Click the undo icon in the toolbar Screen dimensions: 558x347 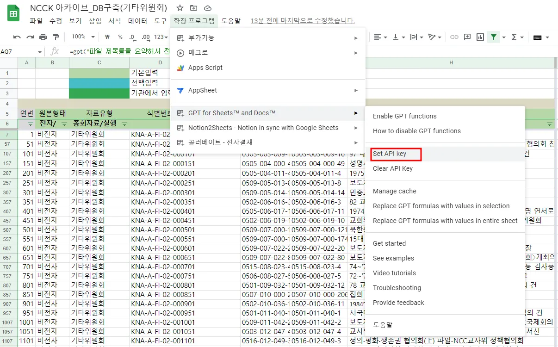[17, 37]
